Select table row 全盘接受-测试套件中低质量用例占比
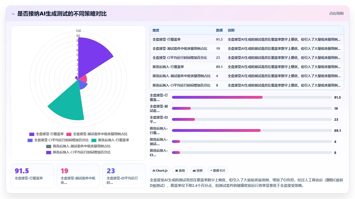 coord(247,49)
